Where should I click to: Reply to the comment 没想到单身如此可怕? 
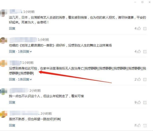12,79
